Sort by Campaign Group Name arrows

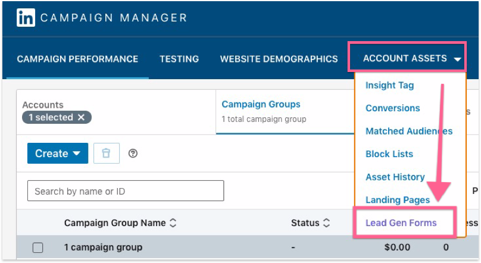click(x=173, y=223)
